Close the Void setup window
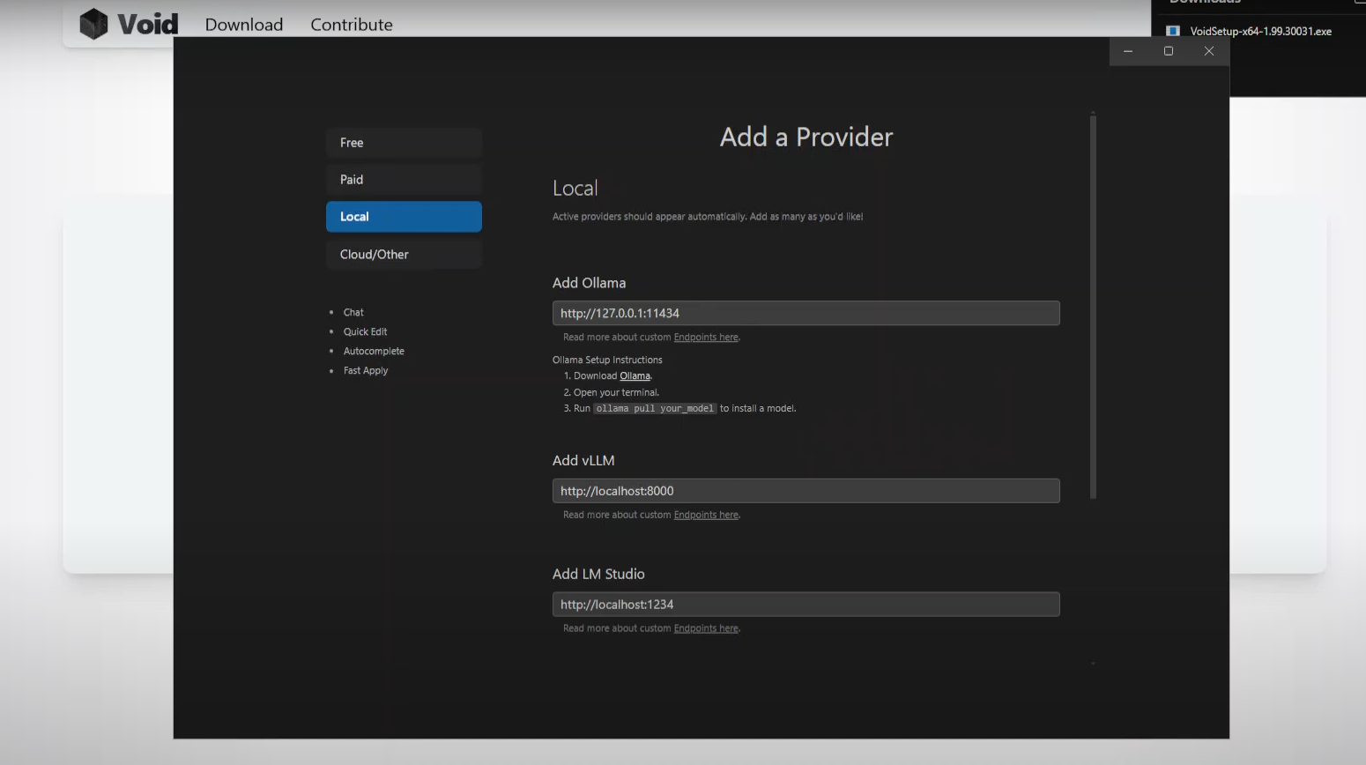The width and height of the screenshot is (1366, 765). 1209,51
